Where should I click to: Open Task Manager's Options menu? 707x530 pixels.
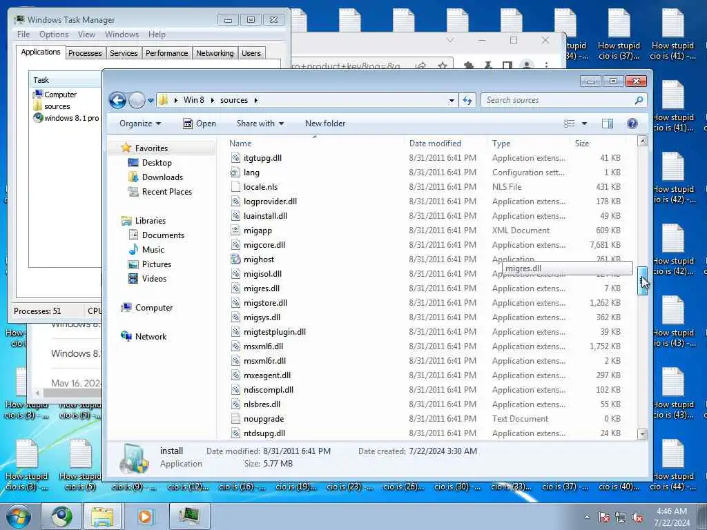coord(54,35)
